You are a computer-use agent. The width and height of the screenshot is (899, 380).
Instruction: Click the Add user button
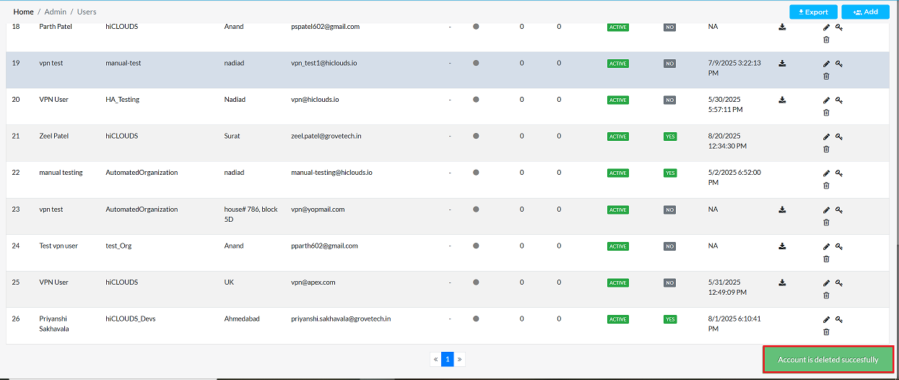864,12
